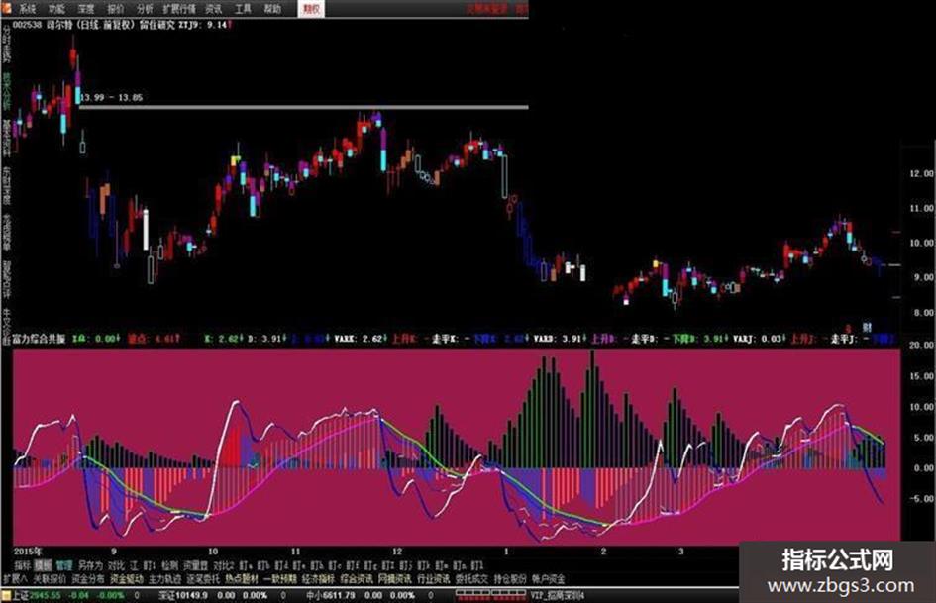Click the 管理 tab below the chart
Image resolution: width=936 pixels, height=603 pixels.
(x=63, y=565)
